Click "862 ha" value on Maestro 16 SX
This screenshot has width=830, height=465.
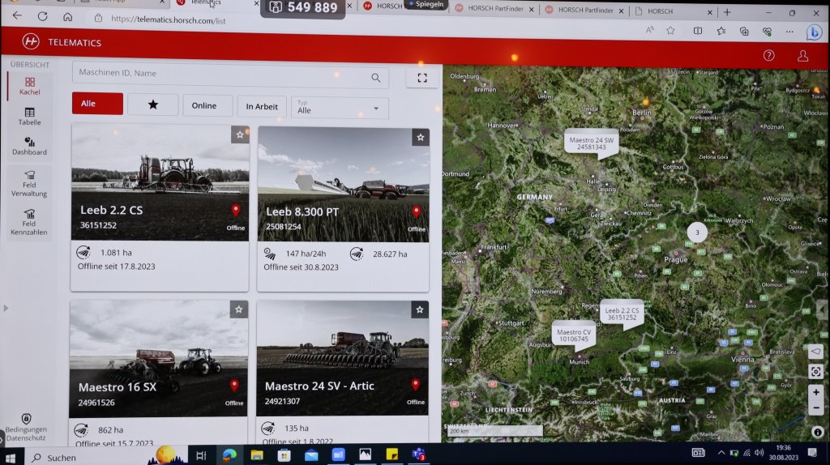(110, 430)
